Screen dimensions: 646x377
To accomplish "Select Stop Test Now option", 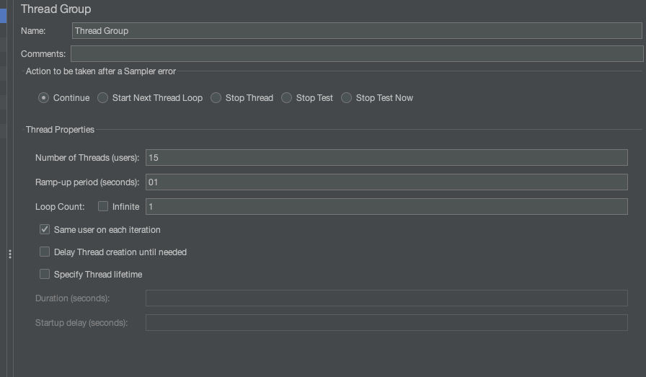I will 346,98.
